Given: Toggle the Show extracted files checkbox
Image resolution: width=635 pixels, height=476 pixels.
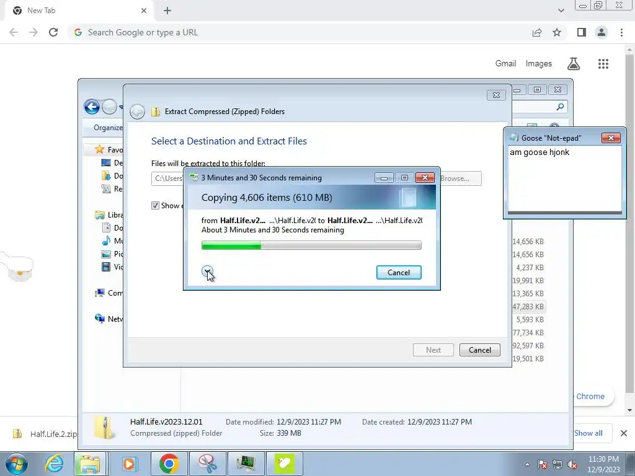Looking at the screenshot, I should [155, 206].
